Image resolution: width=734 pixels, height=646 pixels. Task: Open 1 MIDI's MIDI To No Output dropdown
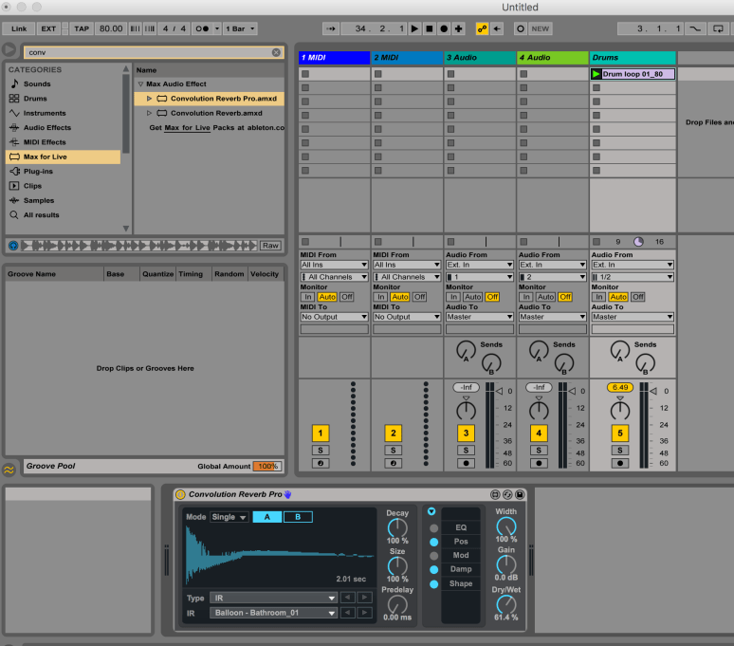point(334,317)
